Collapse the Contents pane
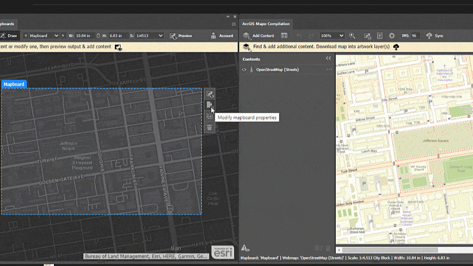The image size is (473, 266). click(x=328, y=58)
